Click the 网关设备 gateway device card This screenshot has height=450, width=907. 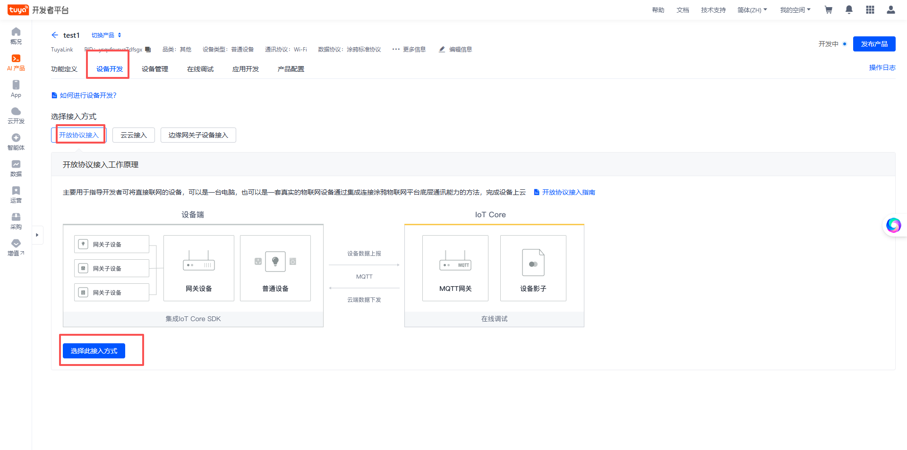[x=199, y=268]
